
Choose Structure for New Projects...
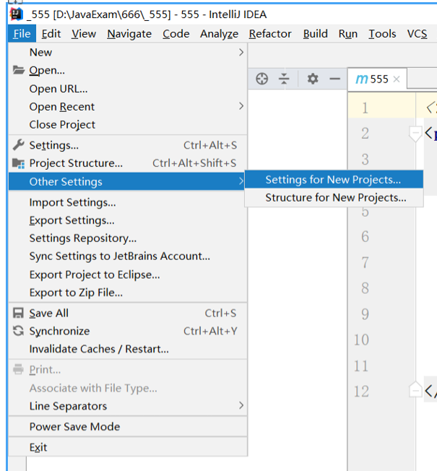[334, 197]
